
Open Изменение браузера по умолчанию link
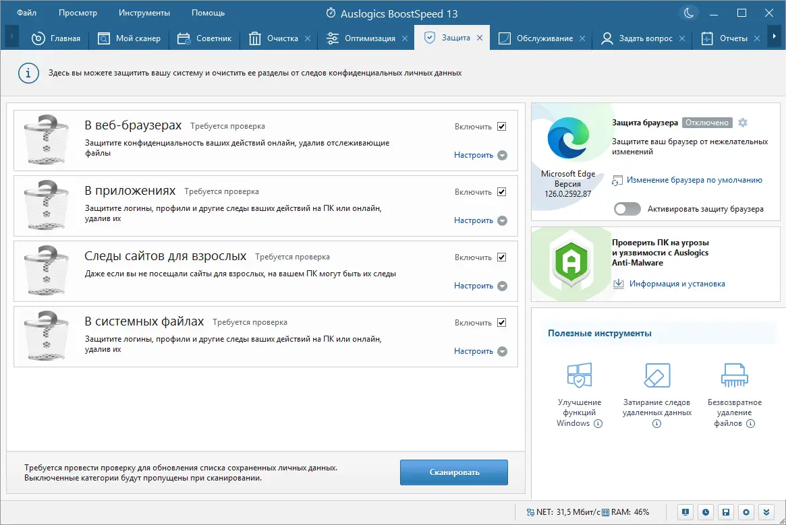click(x=694, y=180)
